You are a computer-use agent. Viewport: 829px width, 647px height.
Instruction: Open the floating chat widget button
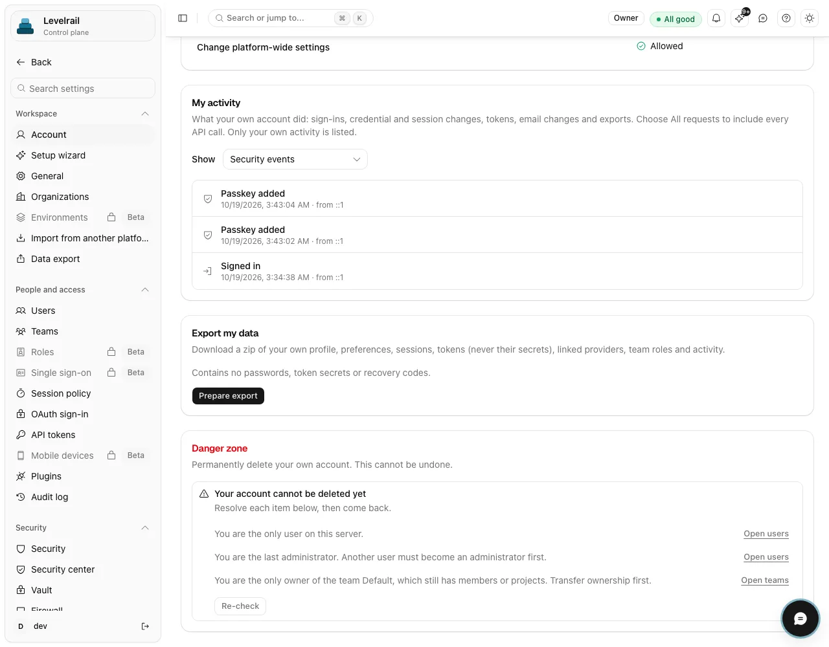[x=801, y=619]
